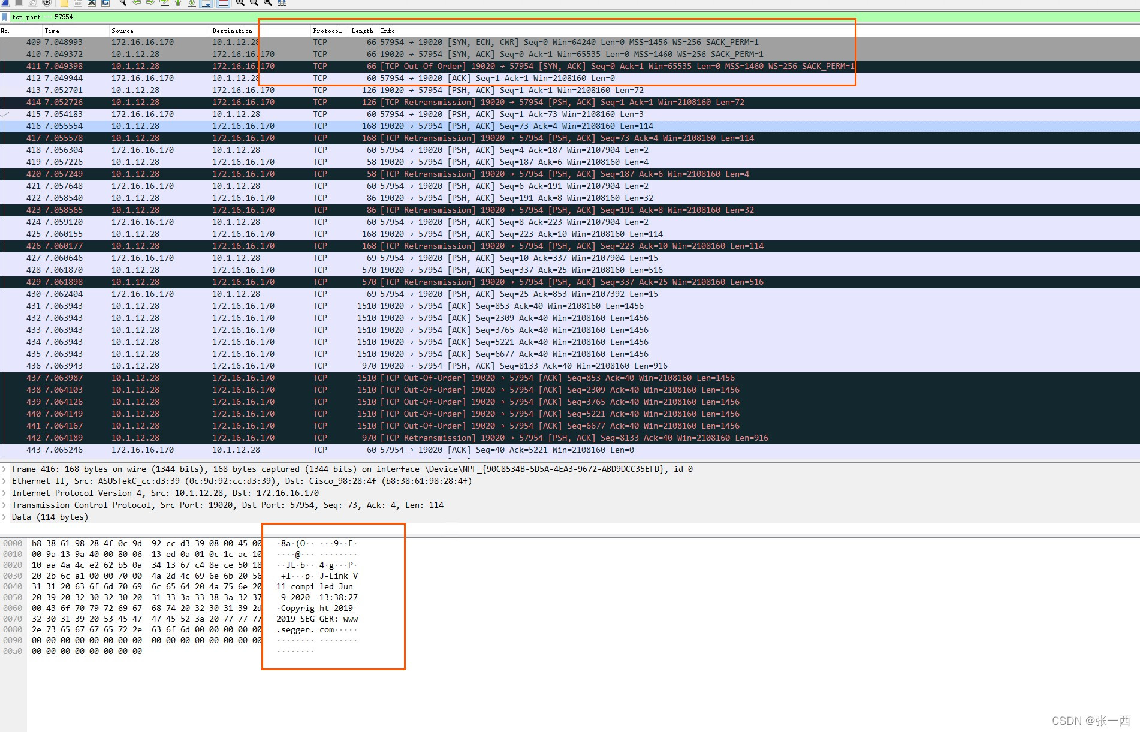Screen dimensions: 1140x732
Task: Select packet 436 Seq=8133 Len=916 row
Action: click(x=570, y=366)
